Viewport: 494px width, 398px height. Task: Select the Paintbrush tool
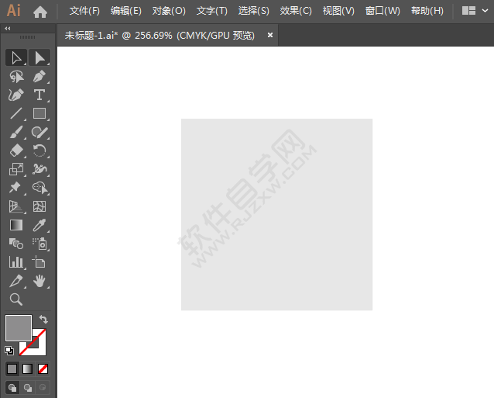[16, 132]
